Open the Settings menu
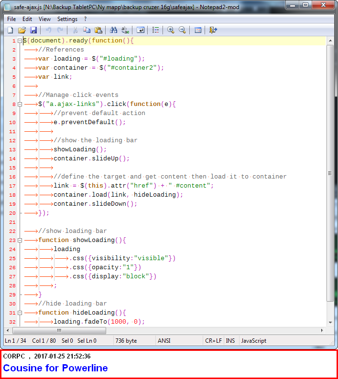This screenshot has width=338, height=379. coord(67,19)
